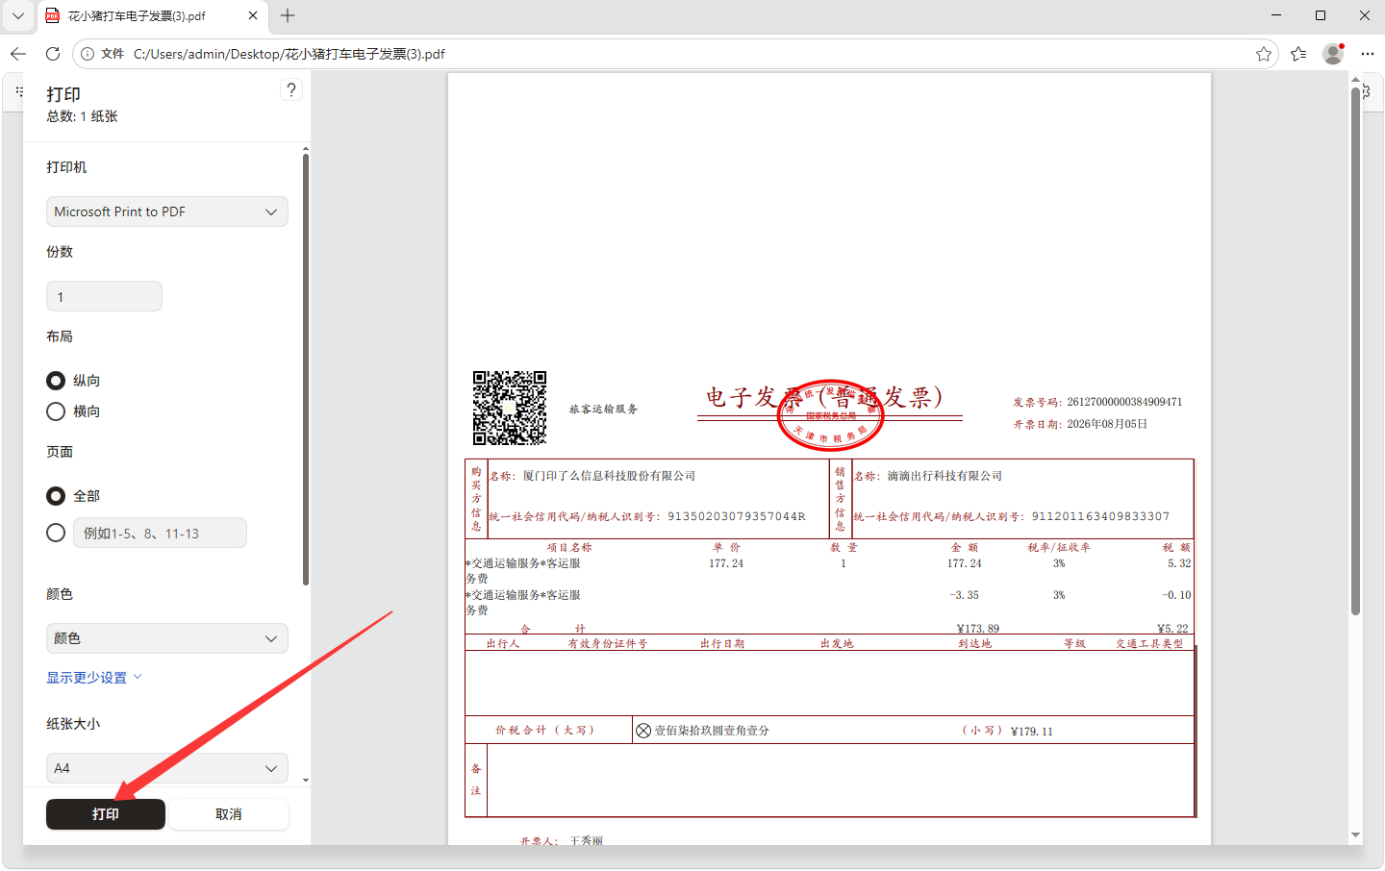1385x871 pixels.
Task: Open the browser profile avatar
Action: [x=1333, y=54]
